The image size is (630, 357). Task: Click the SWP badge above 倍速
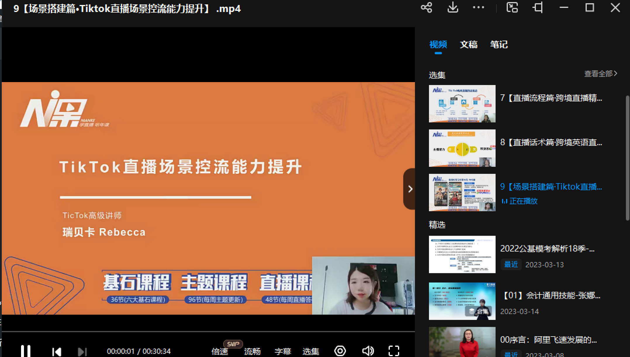(x=233, y=344)
